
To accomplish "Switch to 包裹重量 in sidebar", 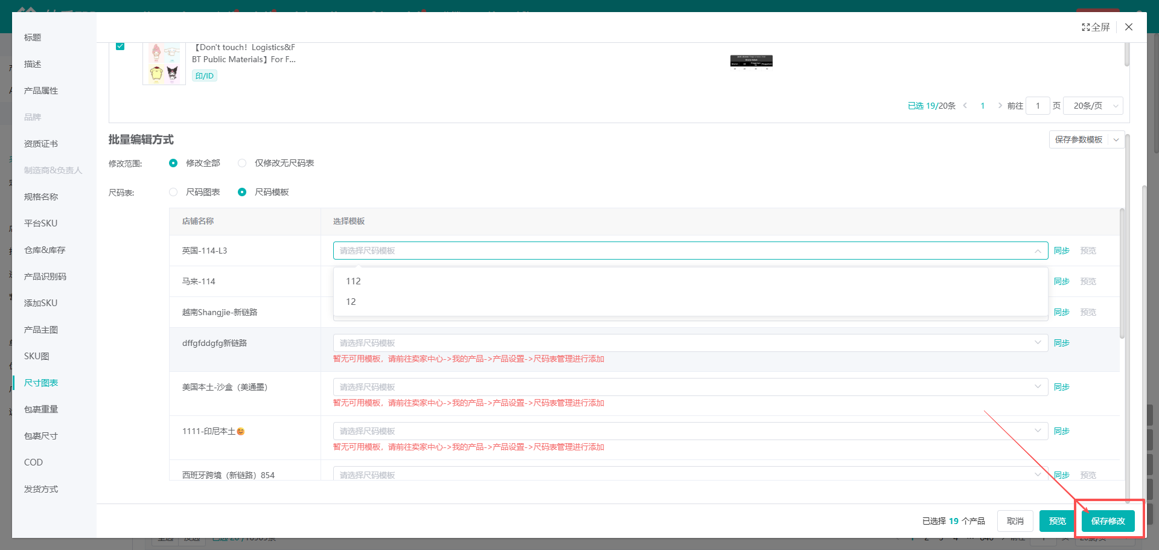I will [41, 409].
